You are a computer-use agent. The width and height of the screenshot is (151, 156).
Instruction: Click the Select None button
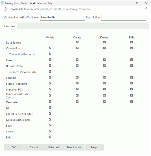click(x=74, y=147)
